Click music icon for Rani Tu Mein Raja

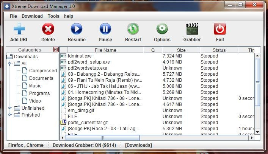(x=63, y=80)
